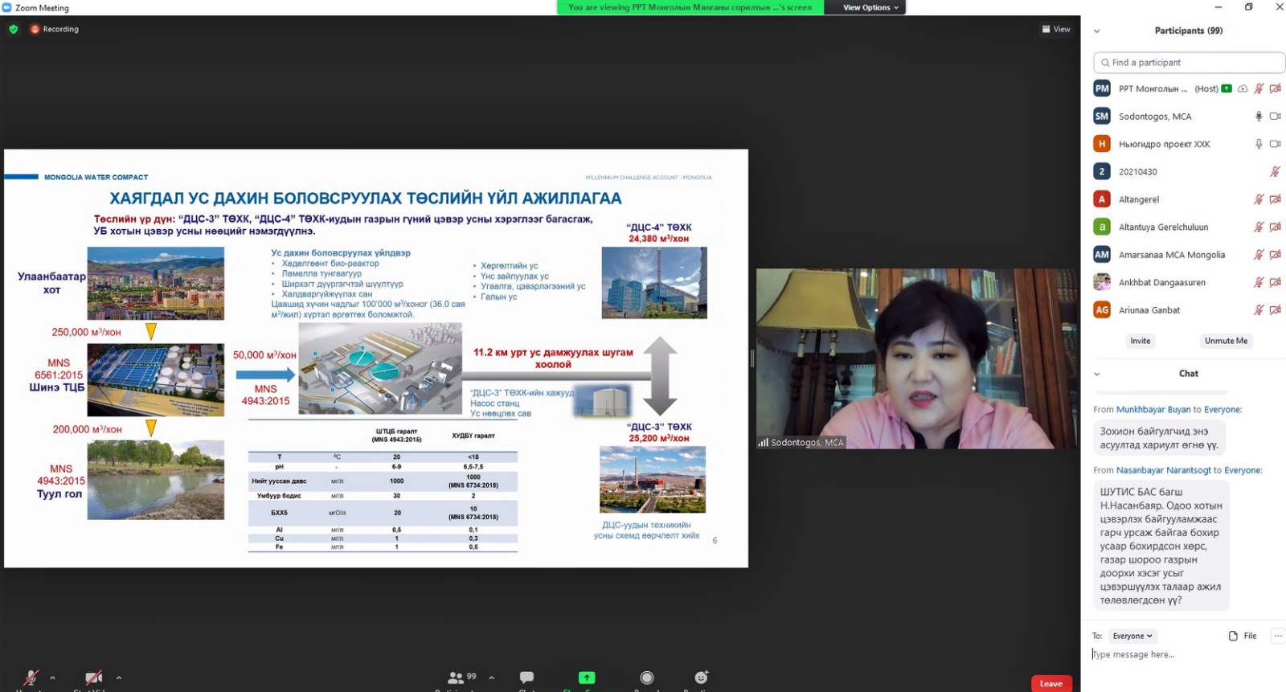Toggle the Start Video camera button
The image size is (1286, 692).
93,678
